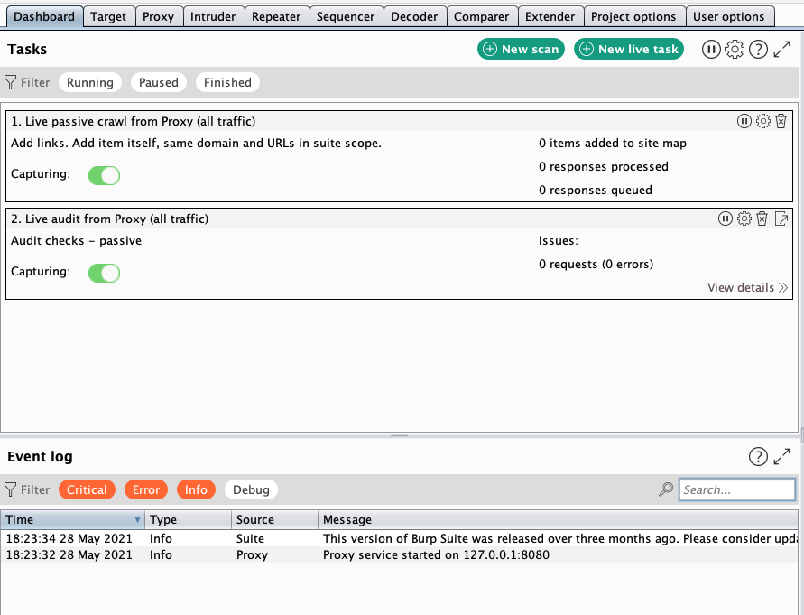Expand View details chevron of Live audit
Screen dimensions: 804x615
click(783, 287)
